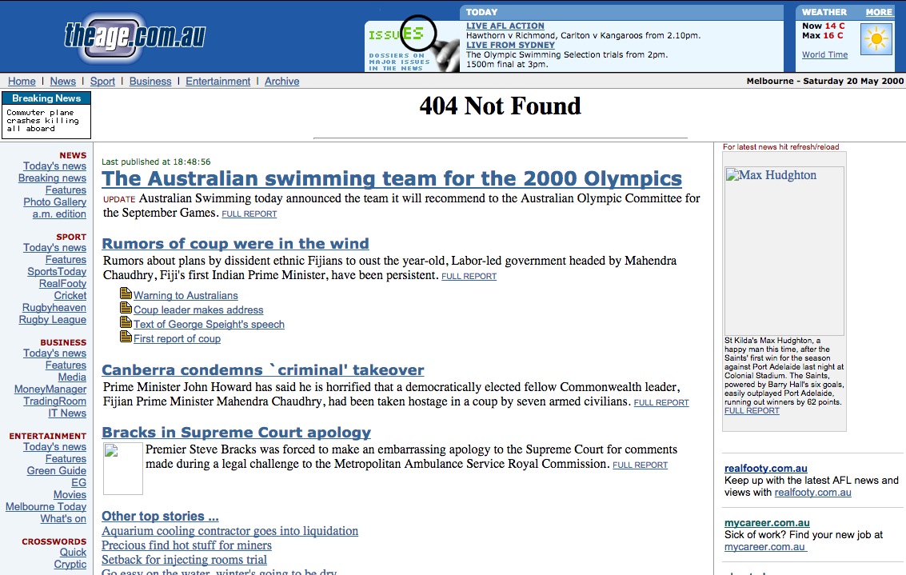Open a.m. edition sidebar link
This screenshot has width=906, height=575.
click(x=59, y=214)
